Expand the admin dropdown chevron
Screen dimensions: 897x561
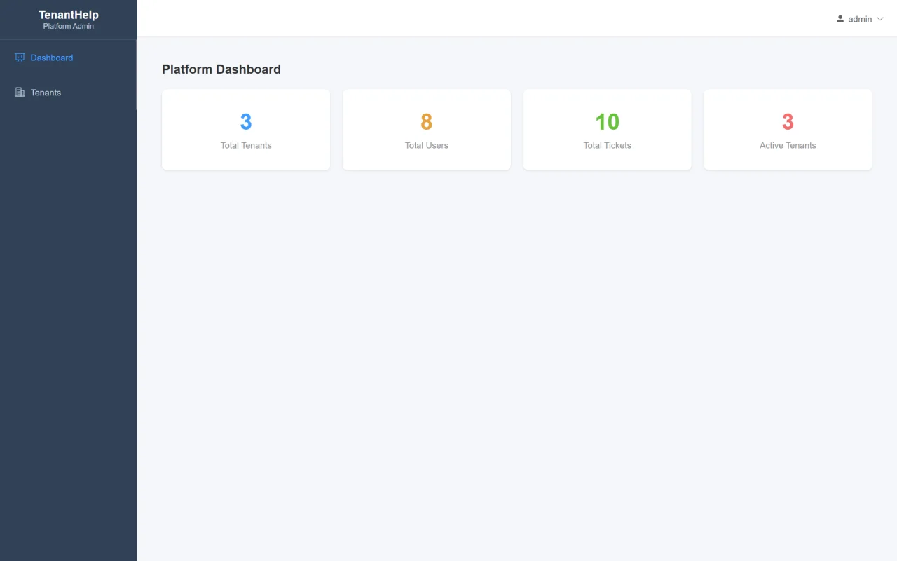[x=880, y=19]
